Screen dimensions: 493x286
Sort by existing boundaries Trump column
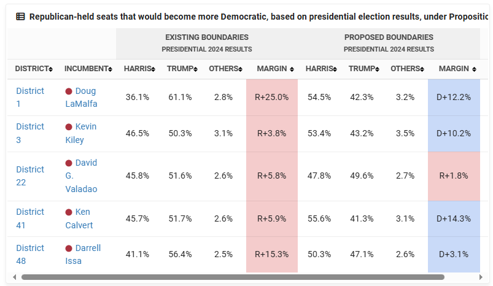pos(182,69)
